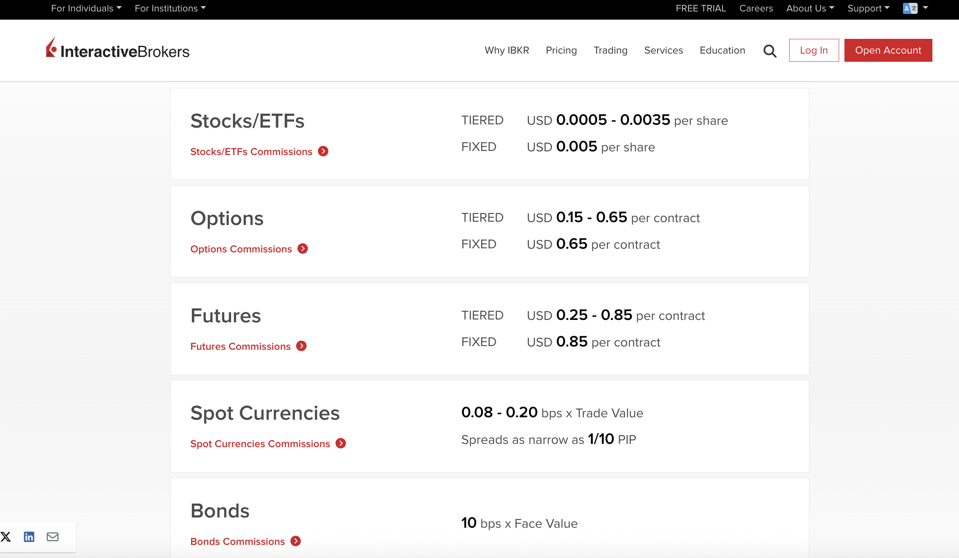The image size is (959, 558).
Task: Click 'USD 0.85 per contract' fixed rate
Action: tap(593, 342)
